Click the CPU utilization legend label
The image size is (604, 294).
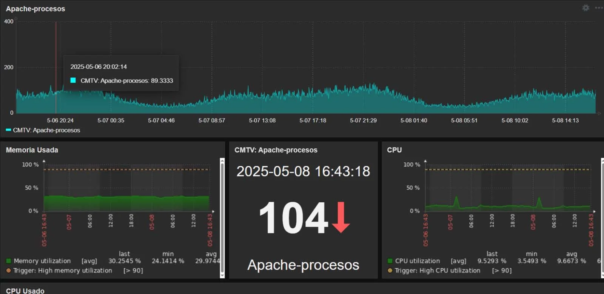click(418, 261)
